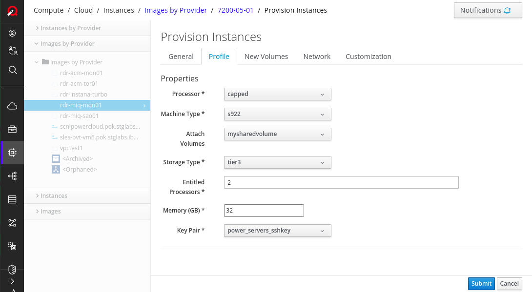Click the ManageIQ logo at the top left
The height and width of the screenshot is (292, 532).
[x=12, y=11]
